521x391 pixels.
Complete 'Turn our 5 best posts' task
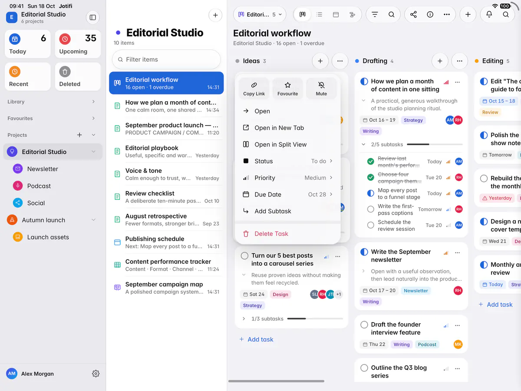pos(244,256)
